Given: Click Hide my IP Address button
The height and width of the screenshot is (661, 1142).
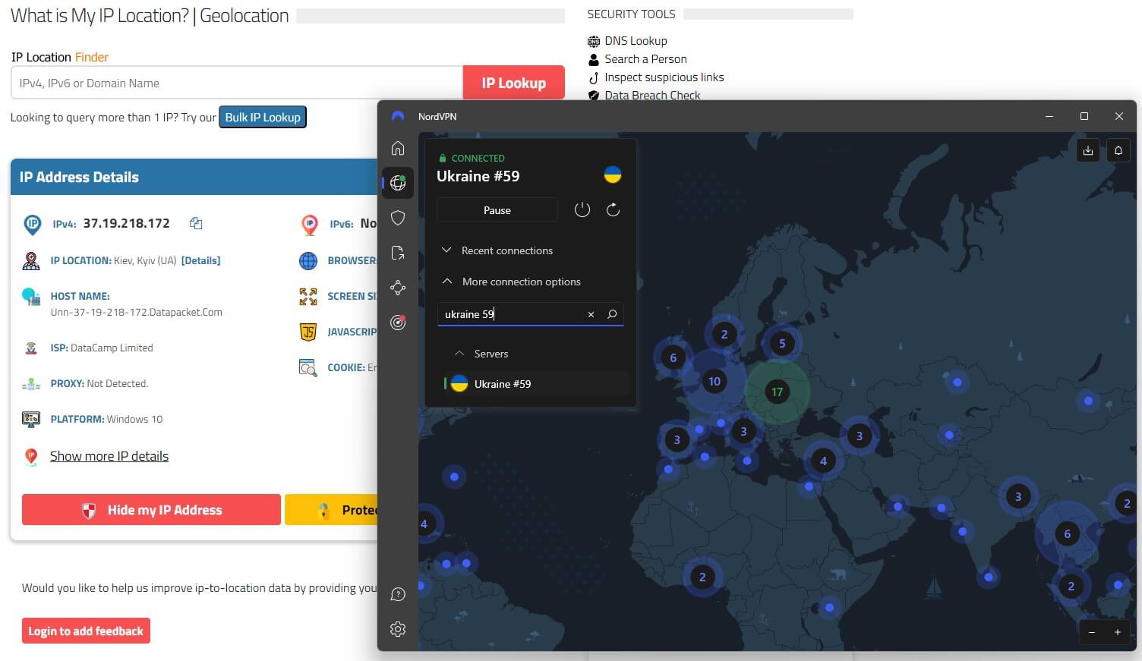Looking at the screenshot, I should click(151, 510).
